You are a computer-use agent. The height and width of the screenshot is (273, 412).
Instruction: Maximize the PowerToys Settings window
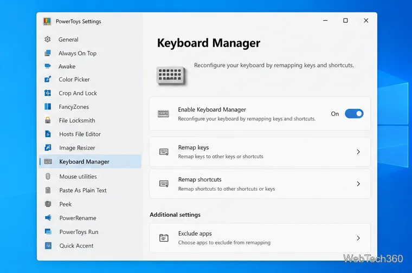point(345,21)
